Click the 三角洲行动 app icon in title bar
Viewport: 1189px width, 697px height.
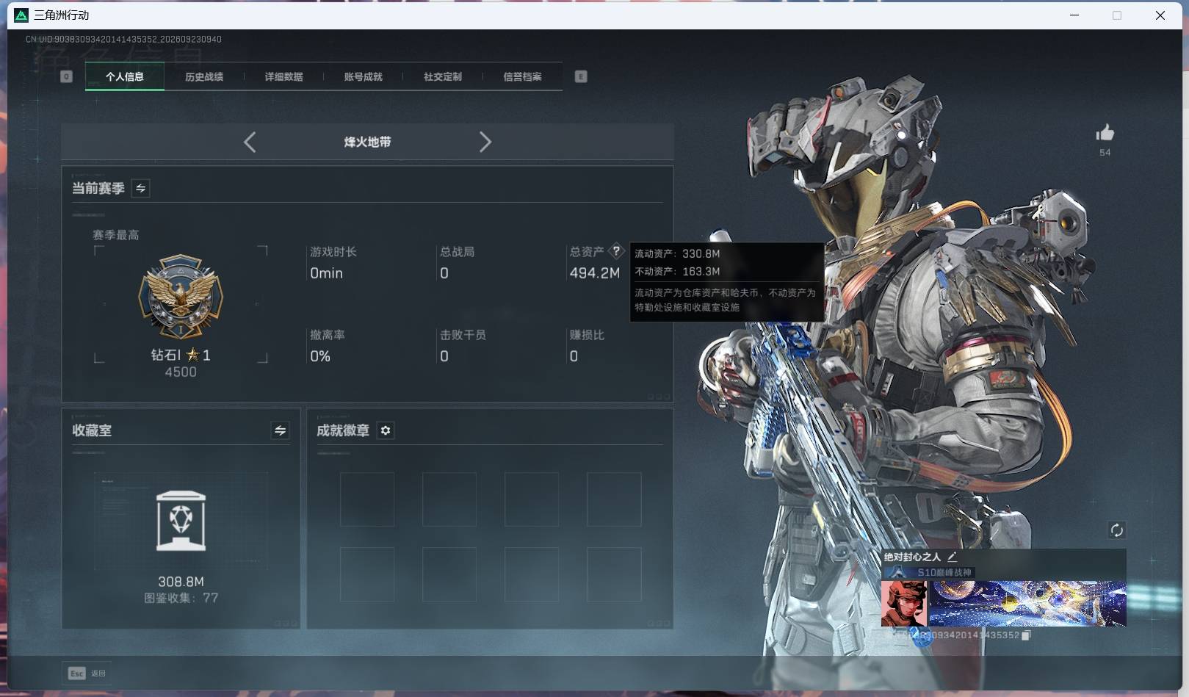pyautogui.click(x=21, y=15)
